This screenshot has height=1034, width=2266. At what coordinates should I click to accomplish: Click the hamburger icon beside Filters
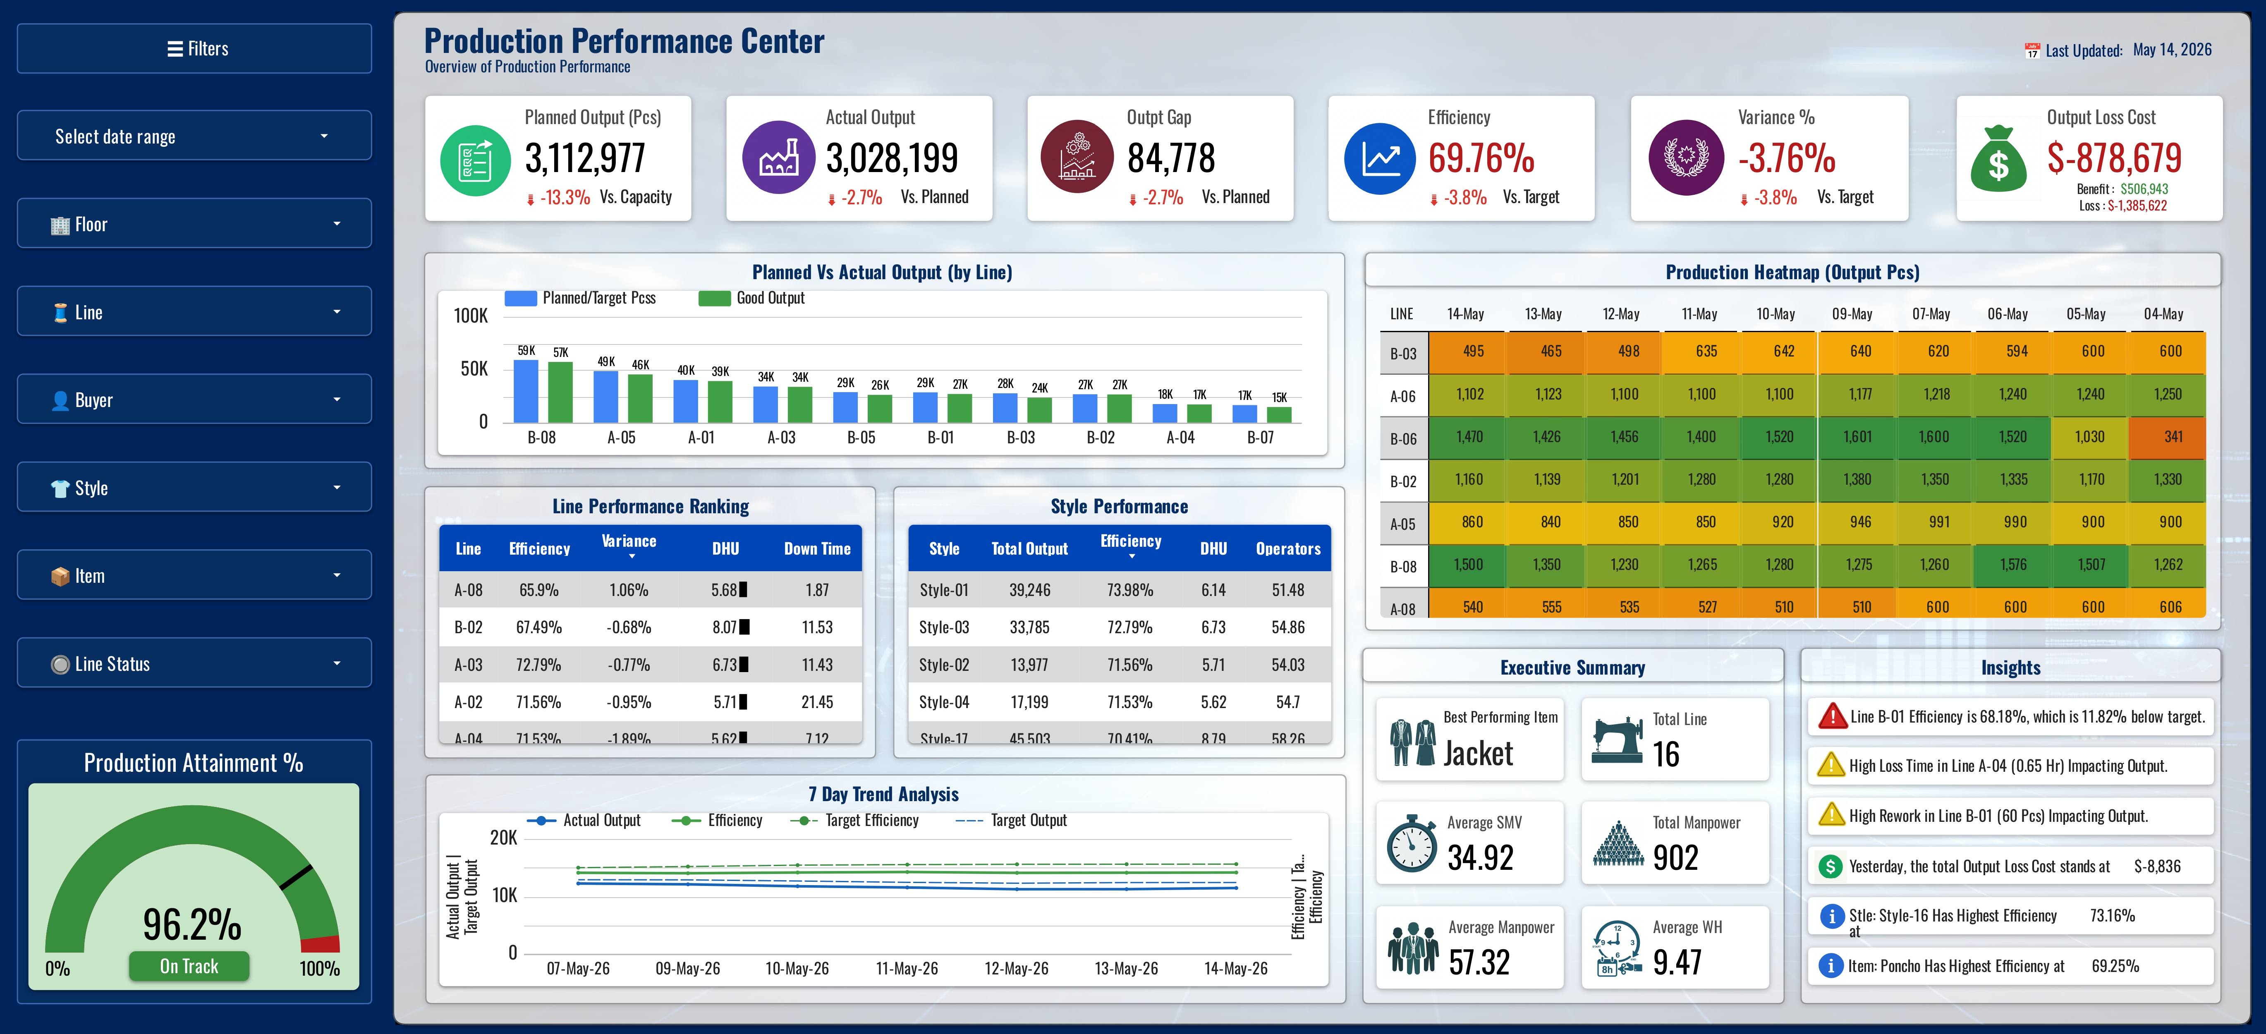(175, 49)
